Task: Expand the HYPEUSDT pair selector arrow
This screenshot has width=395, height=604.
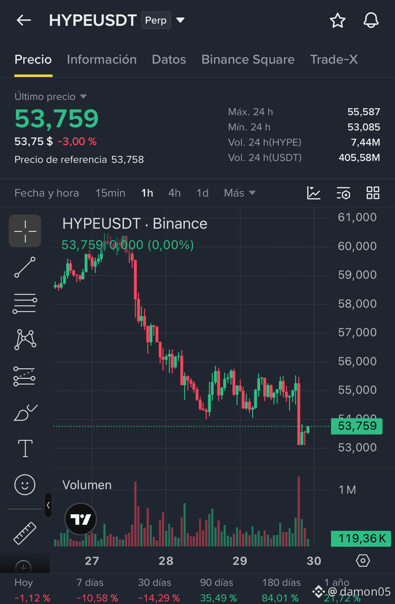Action: pyautogui.click(x=180, y=21)
